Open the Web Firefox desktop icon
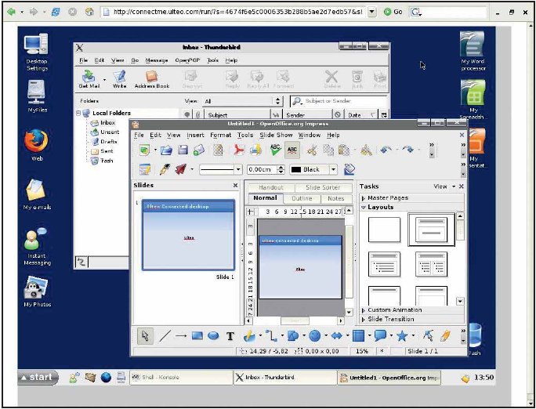The width and height of the screenshot is (536, 409). (x=37, y=145)
